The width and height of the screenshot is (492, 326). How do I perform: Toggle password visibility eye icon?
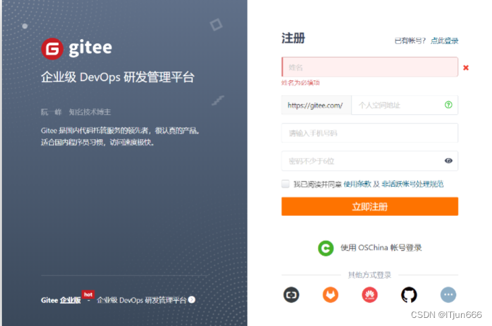point(448,161)
